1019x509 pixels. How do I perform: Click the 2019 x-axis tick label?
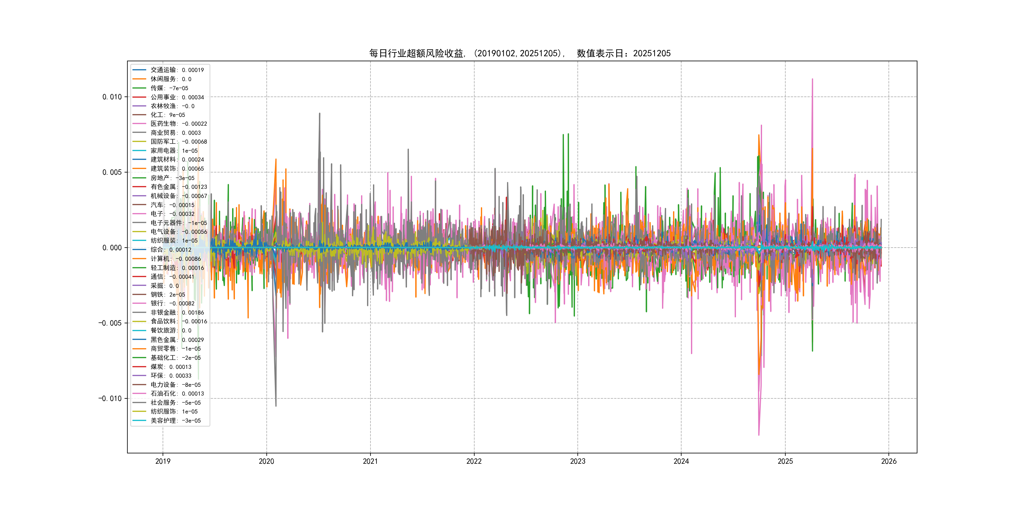click(163, 461)
